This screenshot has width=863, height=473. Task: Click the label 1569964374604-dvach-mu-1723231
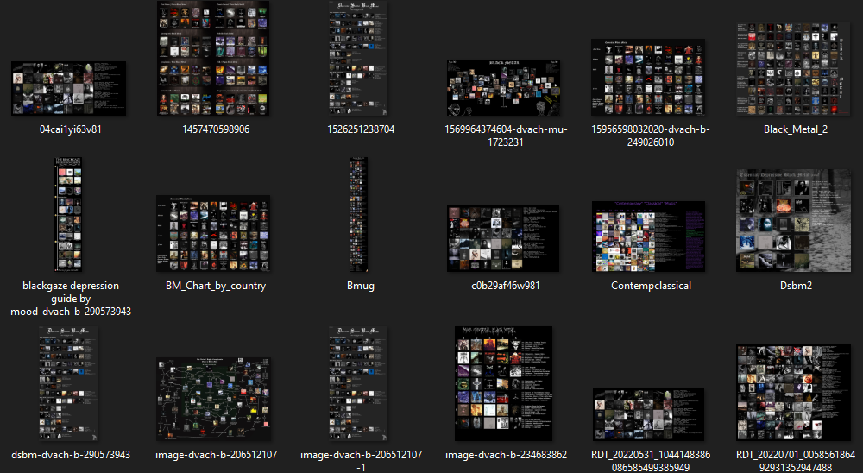506,136
